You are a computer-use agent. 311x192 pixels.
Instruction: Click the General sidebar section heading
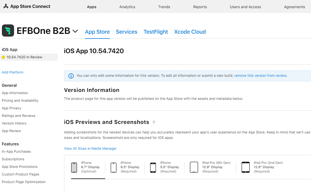(x=9, y=85)
